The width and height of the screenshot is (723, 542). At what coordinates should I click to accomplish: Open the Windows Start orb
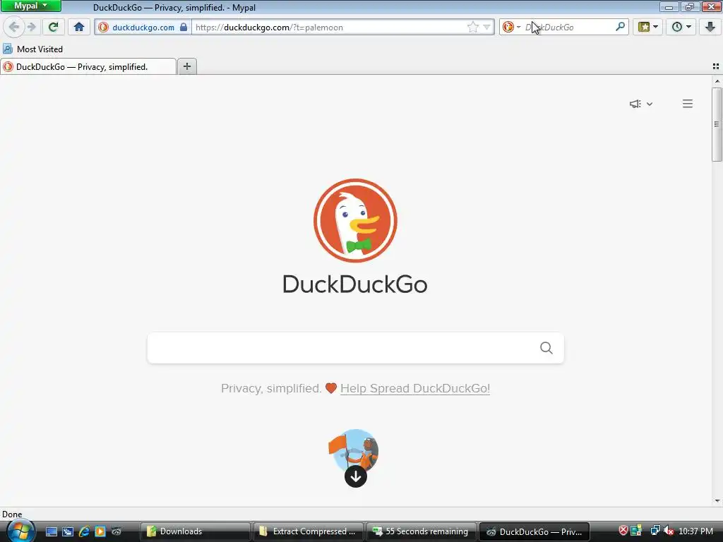(20, 531)
